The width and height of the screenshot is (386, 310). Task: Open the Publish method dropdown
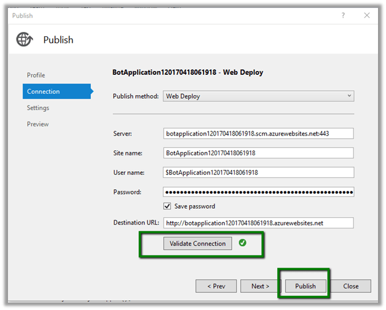coord(258,96)
